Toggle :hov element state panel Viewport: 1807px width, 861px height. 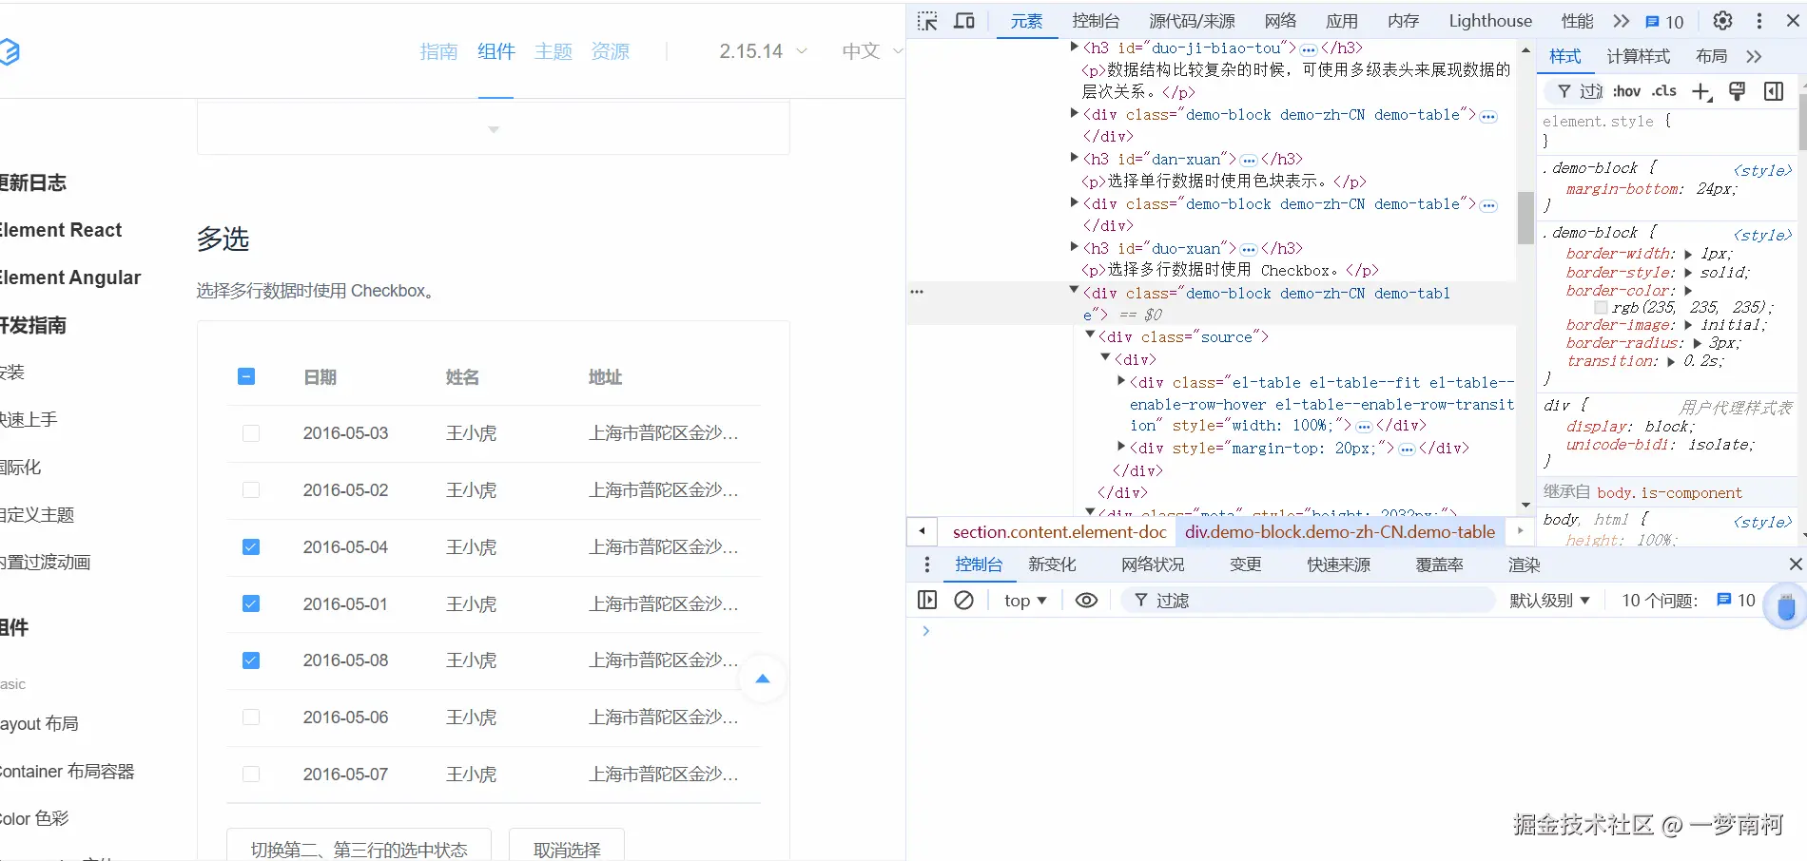coord(1627,91)
